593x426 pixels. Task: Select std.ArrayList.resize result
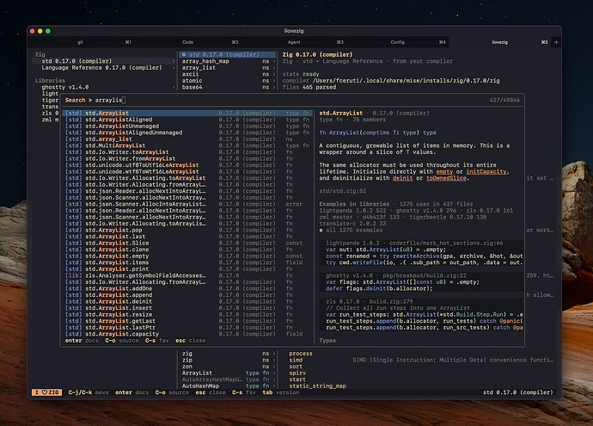coord(187,314)
